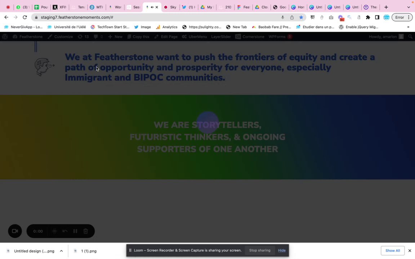Open Howdy, amarlon account menu
The image size is (415, 259).
click(x=386, y=37)
